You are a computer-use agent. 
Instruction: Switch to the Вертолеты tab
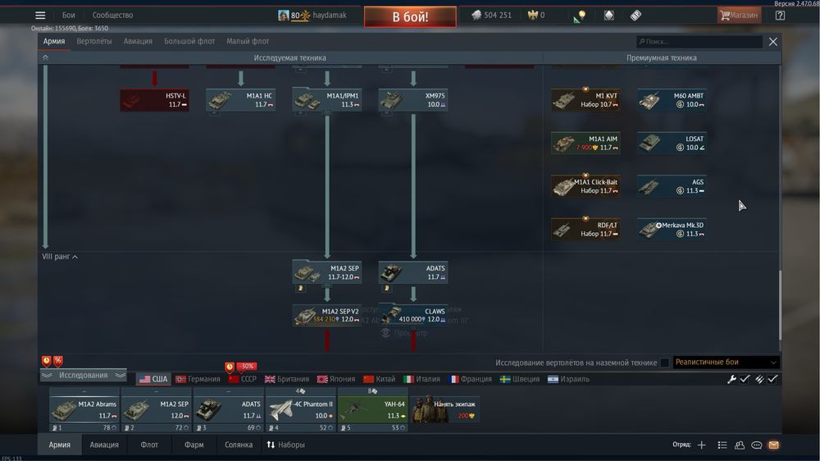tap(94, 41)
